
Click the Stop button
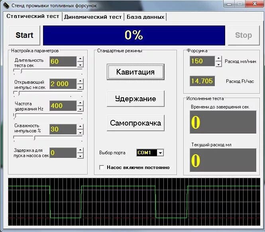tap(243, 35)
